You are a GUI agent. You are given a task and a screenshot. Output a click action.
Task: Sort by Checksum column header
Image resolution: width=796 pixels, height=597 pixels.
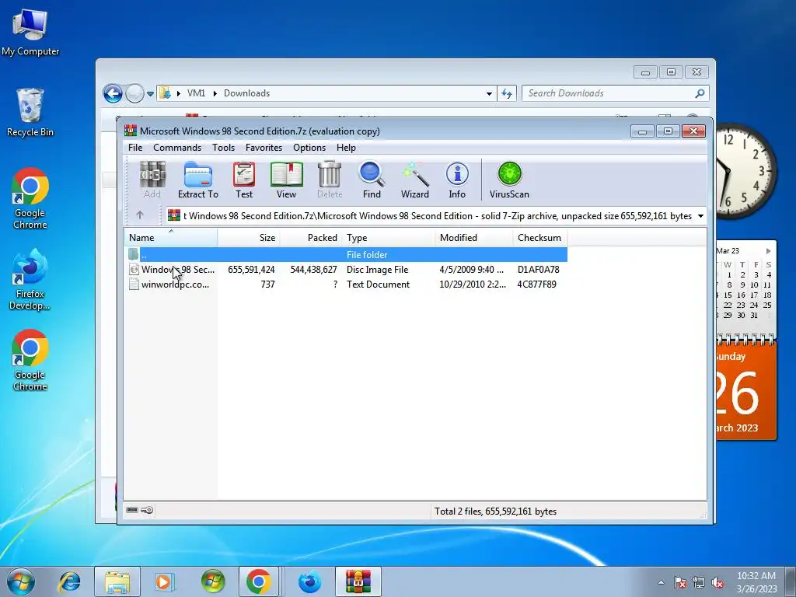(540, 238)
